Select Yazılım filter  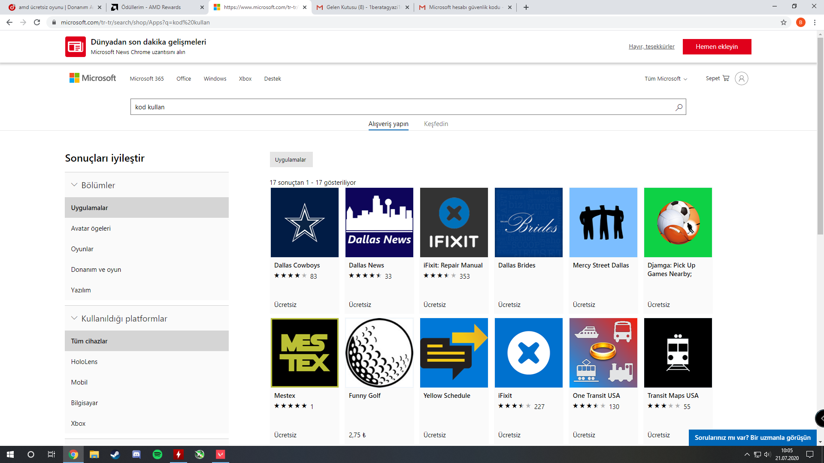click(x=147, y=290)
